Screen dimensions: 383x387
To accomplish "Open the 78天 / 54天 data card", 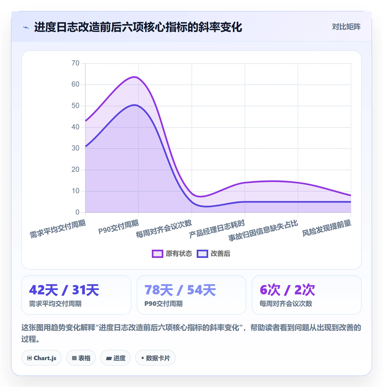I will tap(191, 295).
